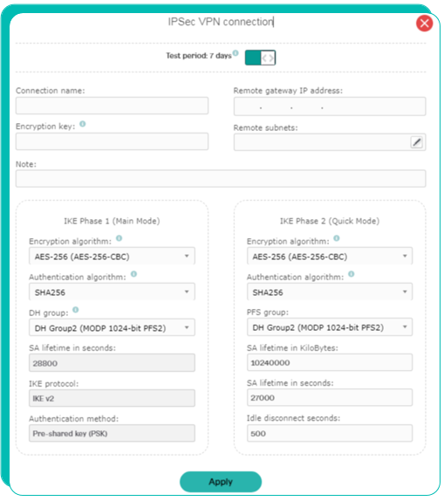Viewport: 444px width, 501px height.
Task: Expand Phase 1 SHA256 authentication dropdown
Action: tap(112, 292)
